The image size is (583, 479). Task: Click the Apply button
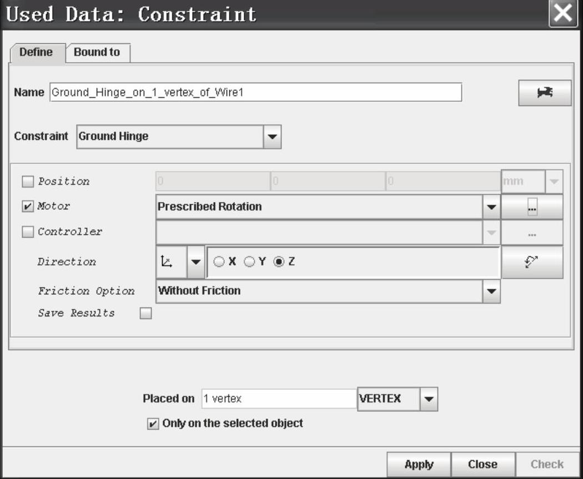coord(419,464)
